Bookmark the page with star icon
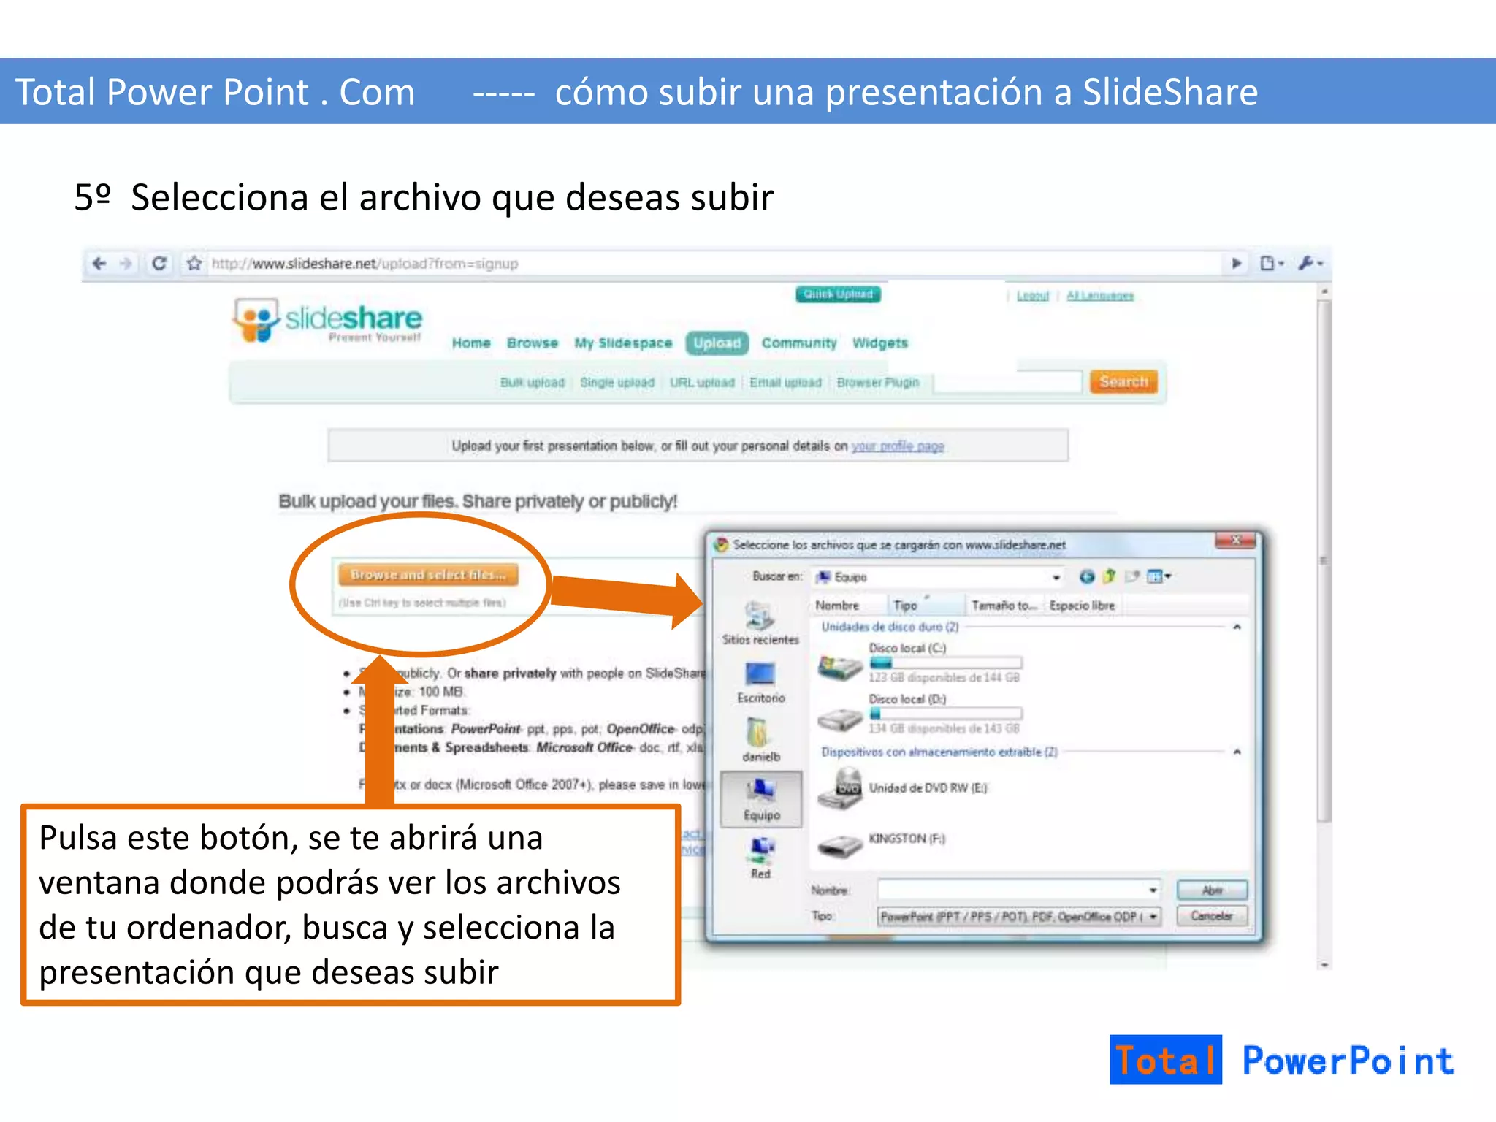This screenshot has height=1122, width=1496. click(x=194, y=263)
